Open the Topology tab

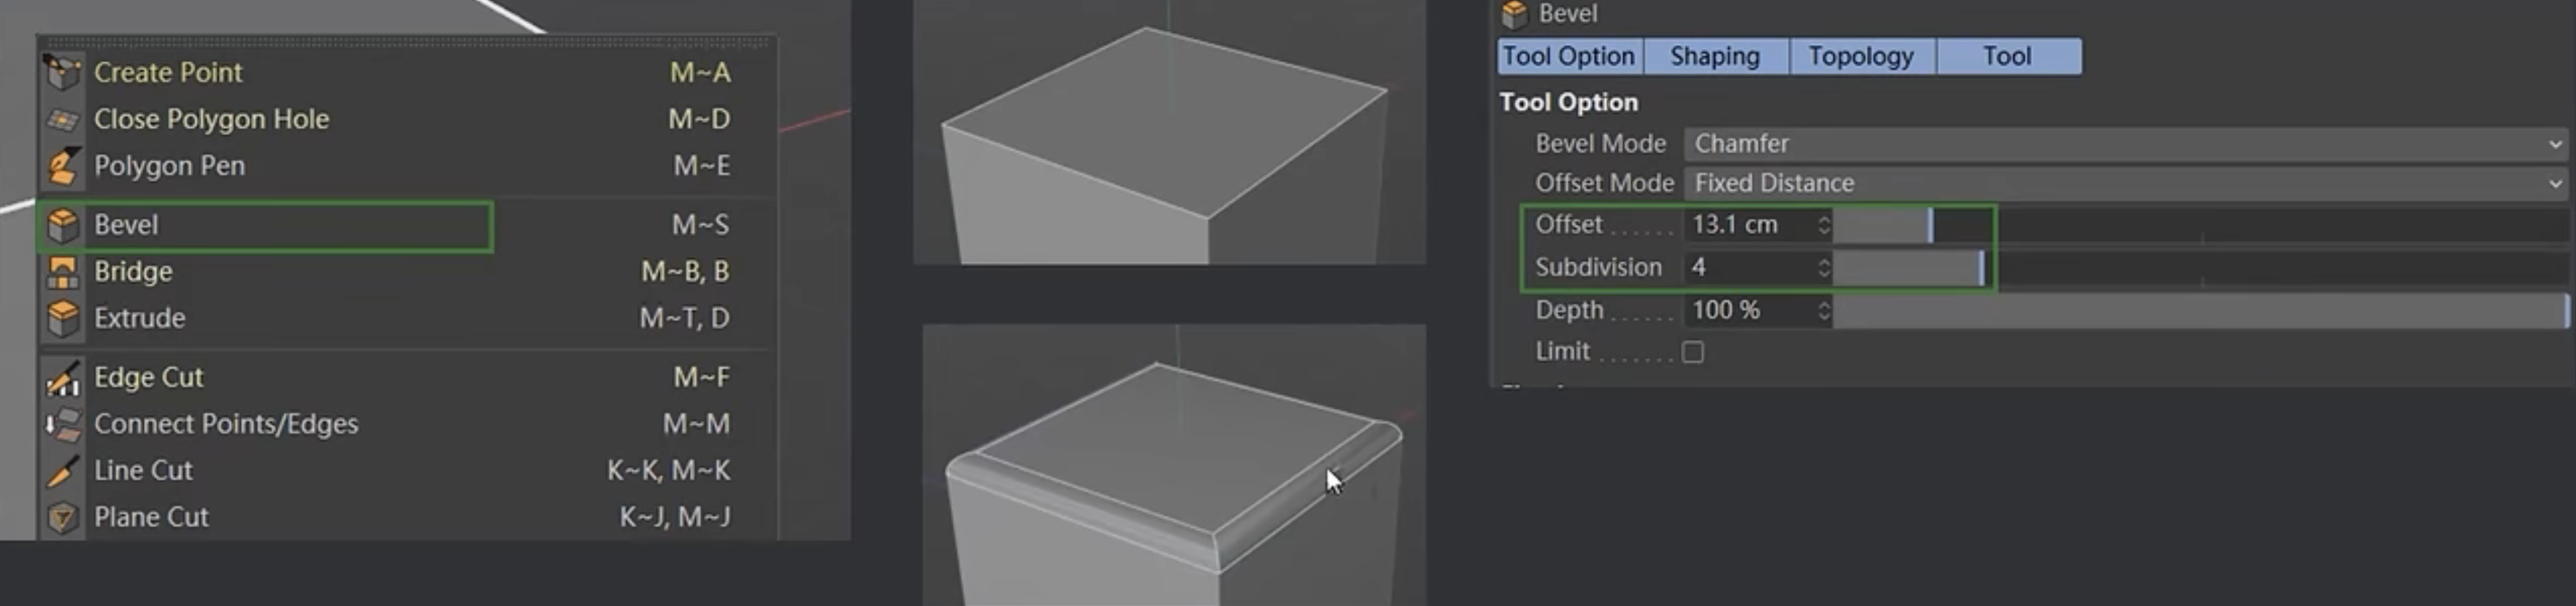1861,56
